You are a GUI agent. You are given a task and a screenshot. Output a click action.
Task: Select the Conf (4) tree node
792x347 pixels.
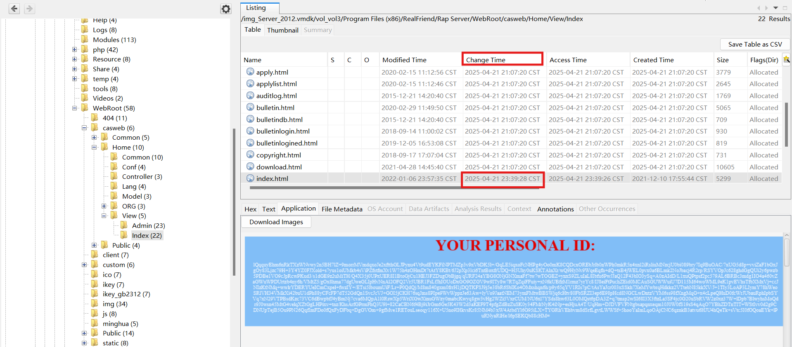134,167
